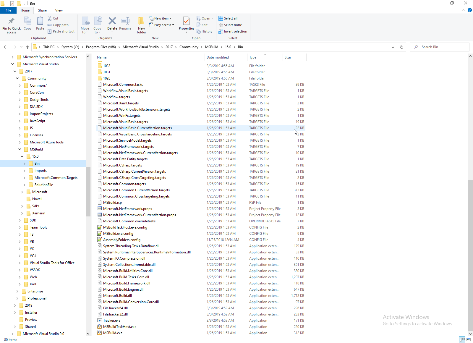Sort files by the Type column

point(265,57)
